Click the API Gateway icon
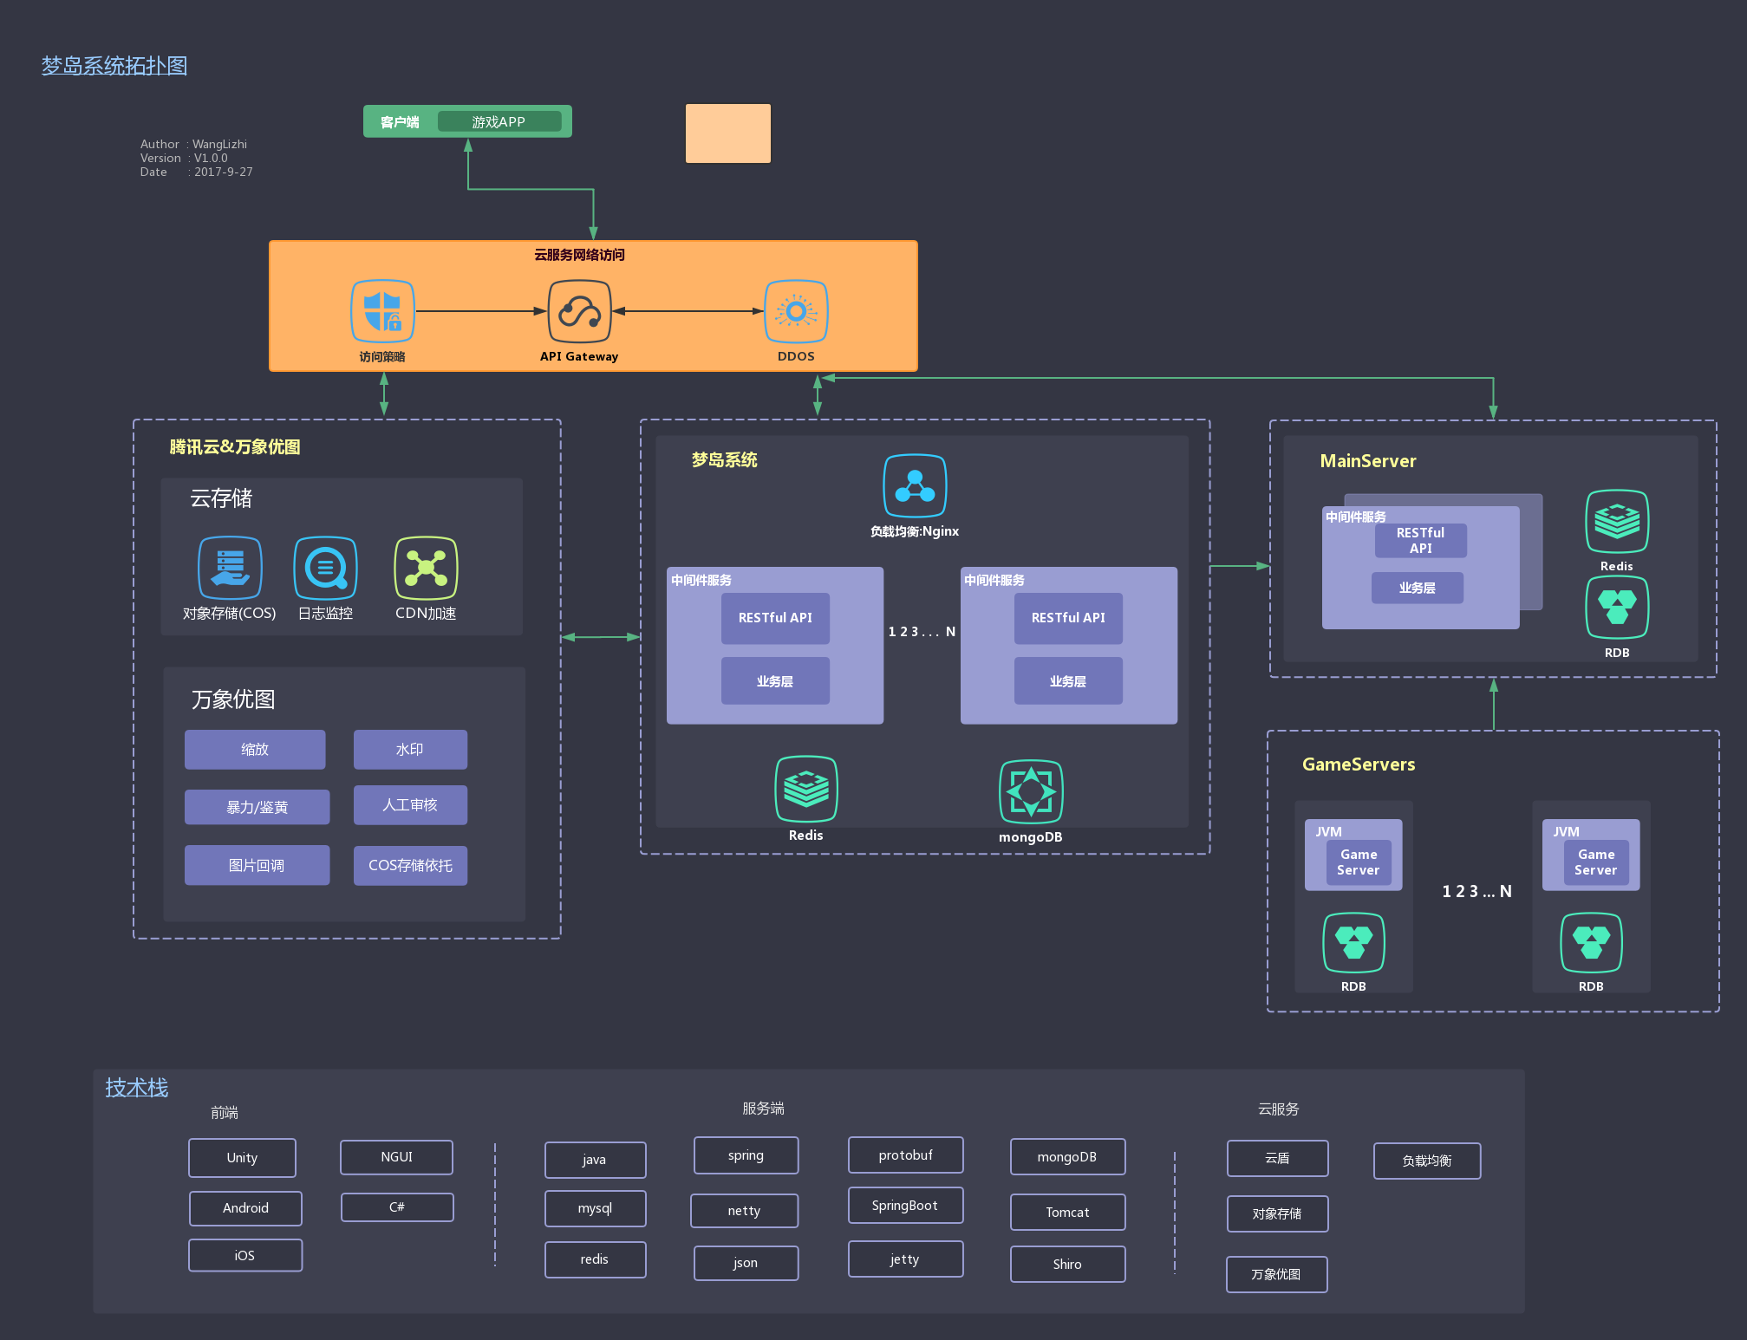 (579, 312)
